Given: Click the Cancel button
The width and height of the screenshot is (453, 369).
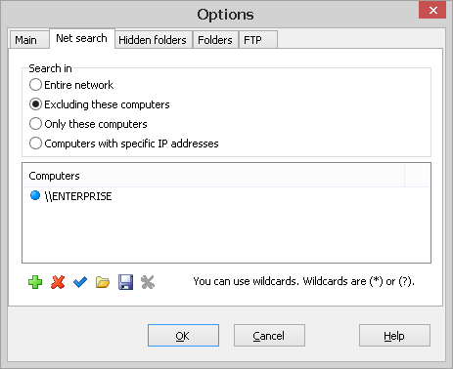Looking at the screenshot, I should 269,336.
